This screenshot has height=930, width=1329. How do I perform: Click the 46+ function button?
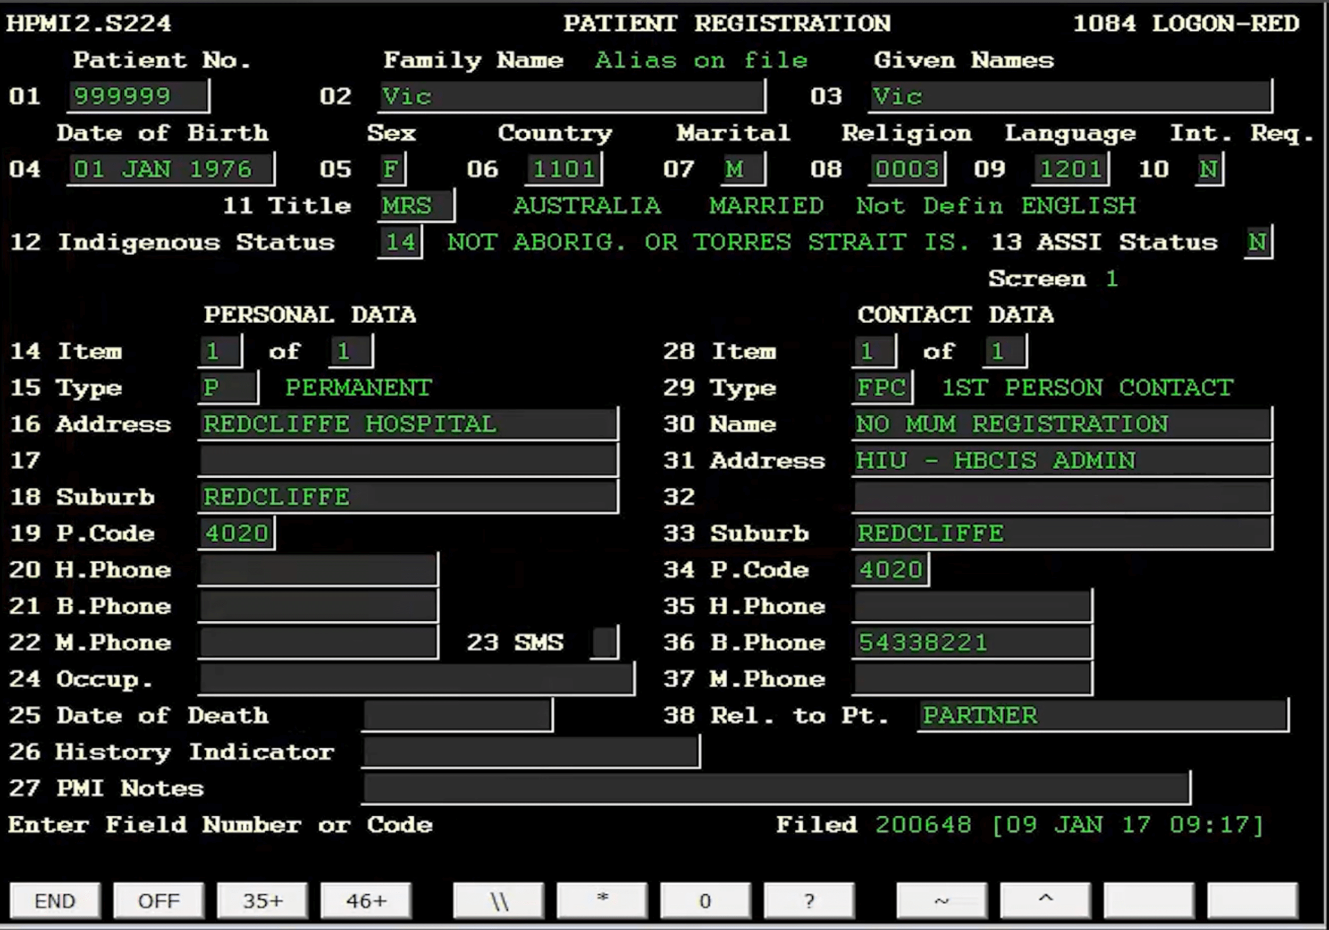coord(366,900)
